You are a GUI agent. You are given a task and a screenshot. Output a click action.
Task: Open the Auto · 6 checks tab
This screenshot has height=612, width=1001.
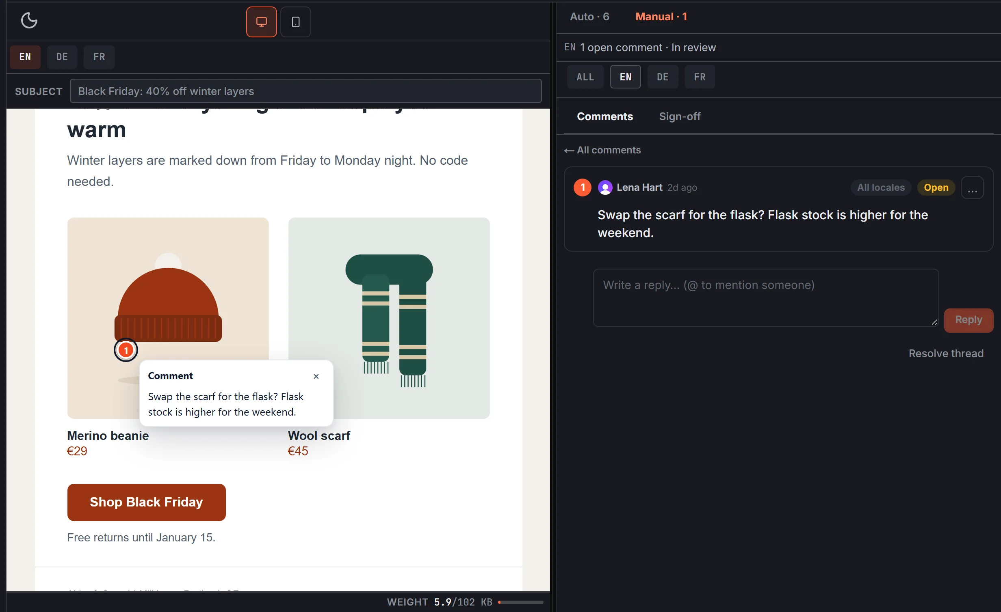(589, 17)
